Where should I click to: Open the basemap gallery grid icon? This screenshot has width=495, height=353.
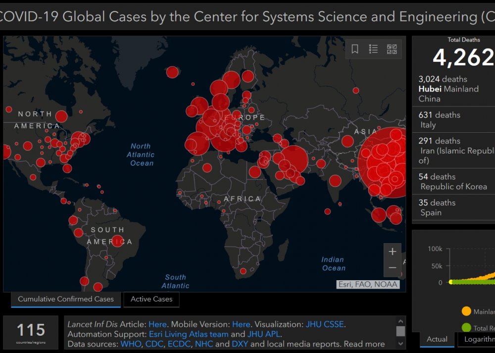(392, 49)
